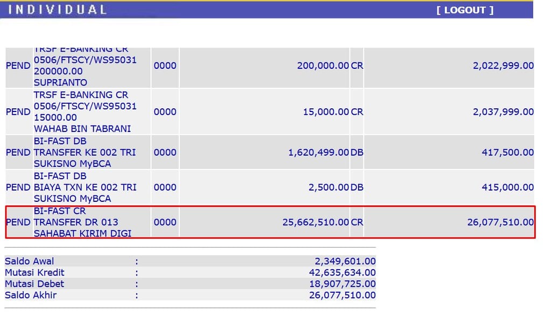Select the INDIVIDUAL header title
Image resolution: width=545 pixels, height=323 pixels.
coord(57,10)
